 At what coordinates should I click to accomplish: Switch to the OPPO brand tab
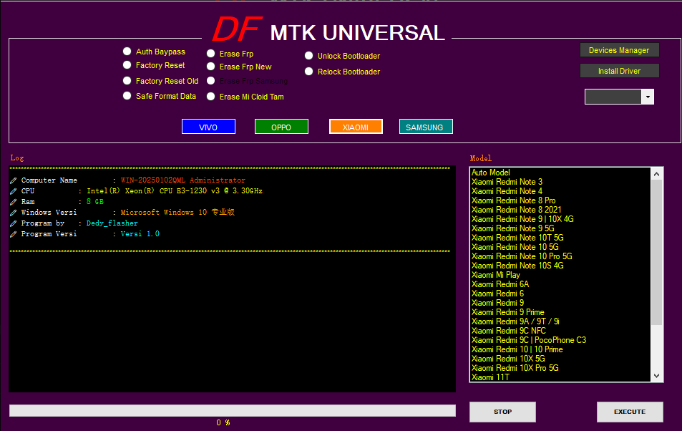click(281, 127)
